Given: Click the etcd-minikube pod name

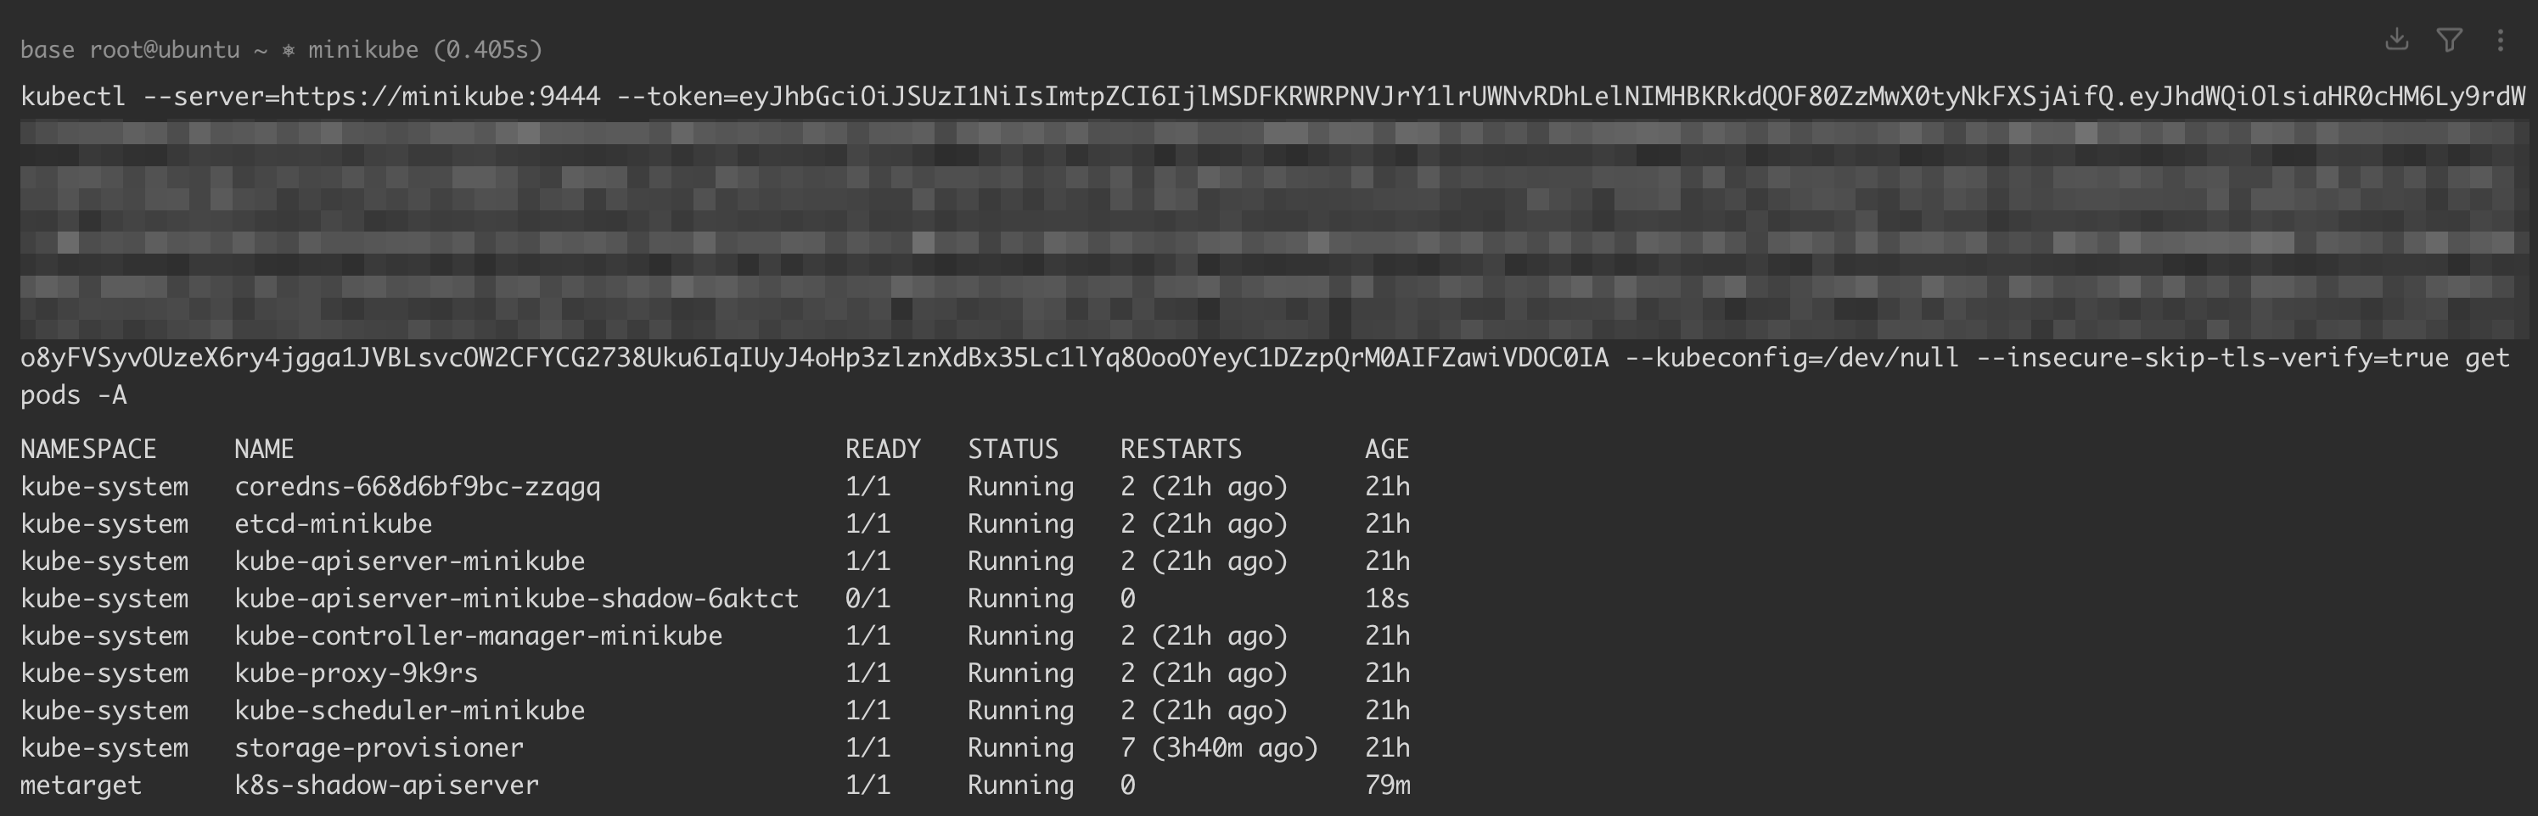Looking at the screenshot, I should 333,523.
